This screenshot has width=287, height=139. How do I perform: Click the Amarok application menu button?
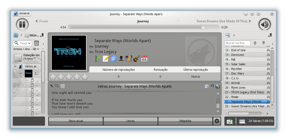point(22,13)
